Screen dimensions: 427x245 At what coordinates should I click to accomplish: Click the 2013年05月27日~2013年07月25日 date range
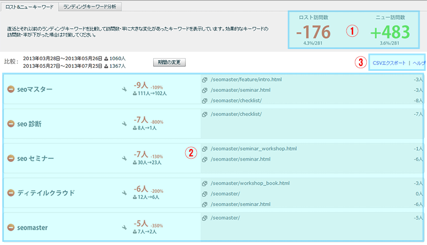pyautogui.click(x=62, y=66)
